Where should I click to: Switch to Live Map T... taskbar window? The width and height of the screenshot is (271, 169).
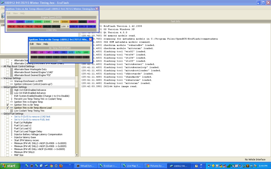coord(132,166)
